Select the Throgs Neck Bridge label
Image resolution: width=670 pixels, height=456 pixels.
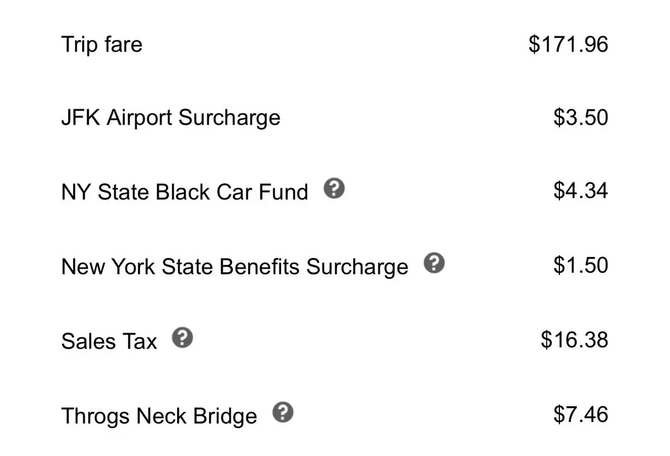pos(159,416)
